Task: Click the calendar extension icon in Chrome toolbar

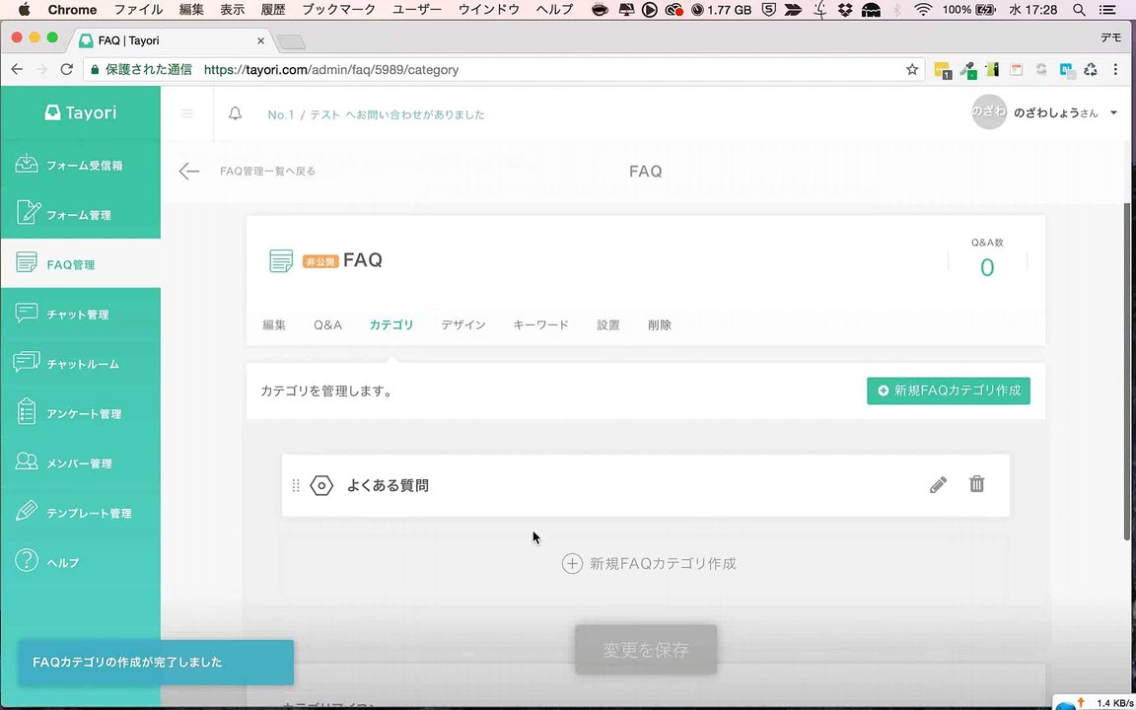Action: click(1017, 70)
